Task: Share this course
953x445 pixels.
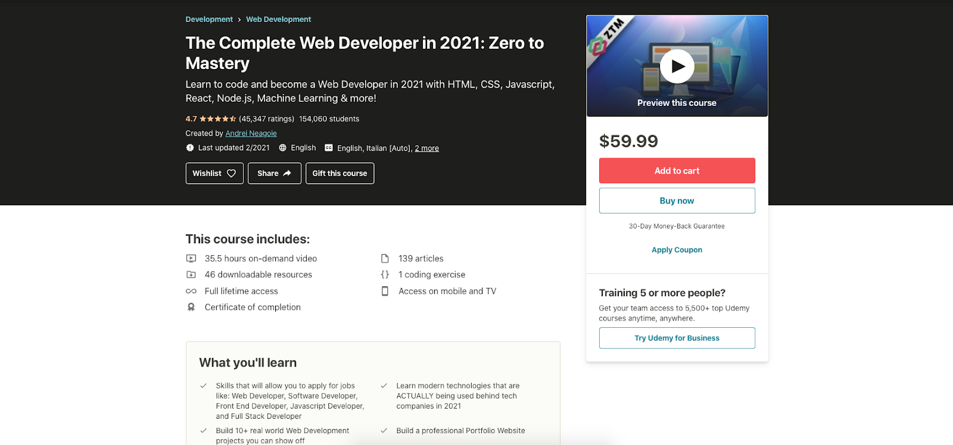Action: coord(275,173)
